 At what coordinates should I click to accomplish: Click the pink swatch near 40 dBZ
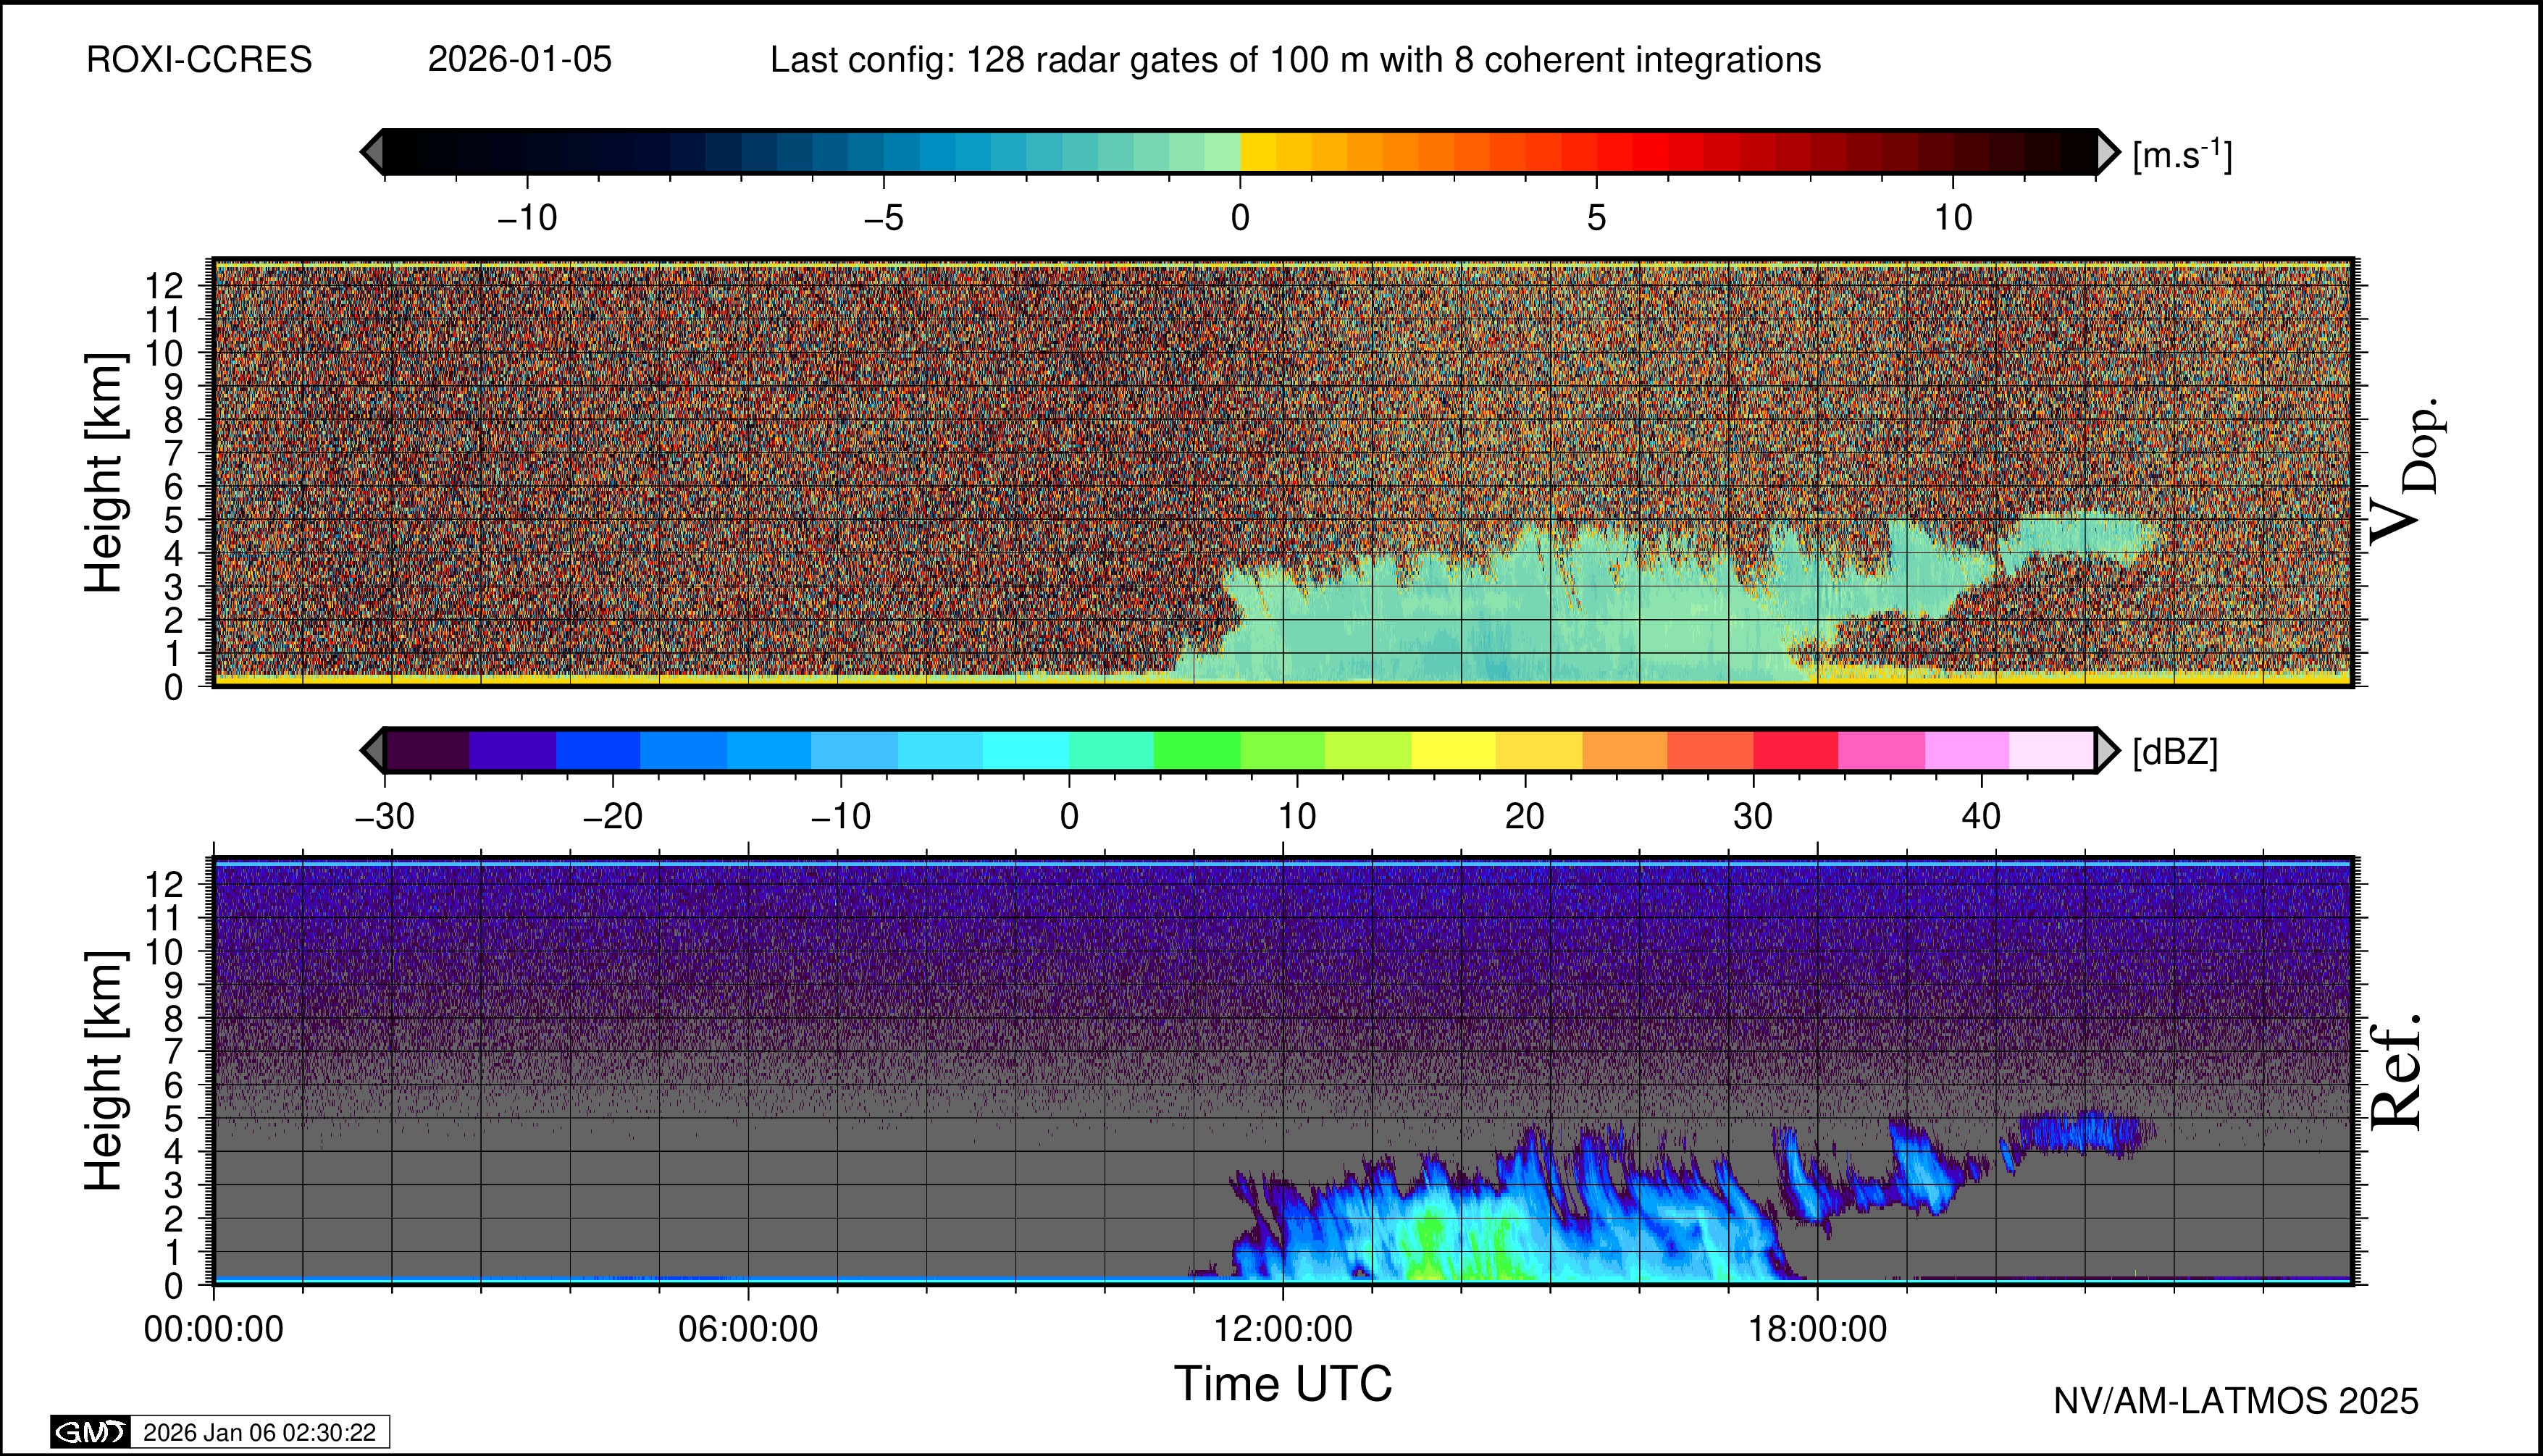1966,750
